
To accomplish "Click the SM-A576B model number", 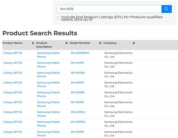I will point(77,92).
